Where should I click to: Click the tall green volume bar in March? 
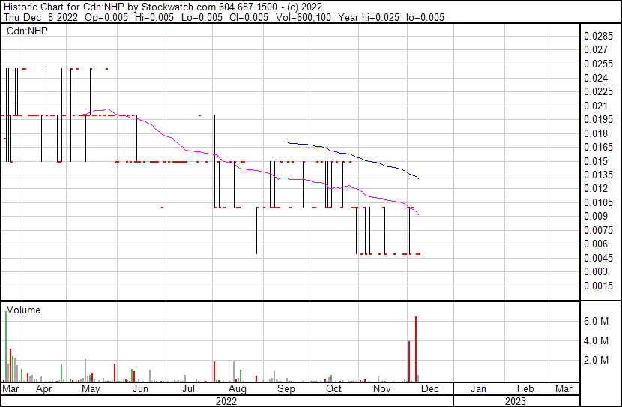[x=6, y=345]
